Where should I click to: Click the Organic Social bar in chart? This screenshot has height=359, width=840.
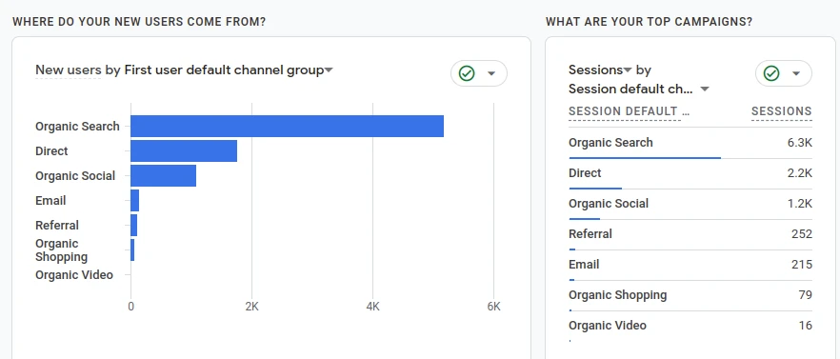point(164,176)
